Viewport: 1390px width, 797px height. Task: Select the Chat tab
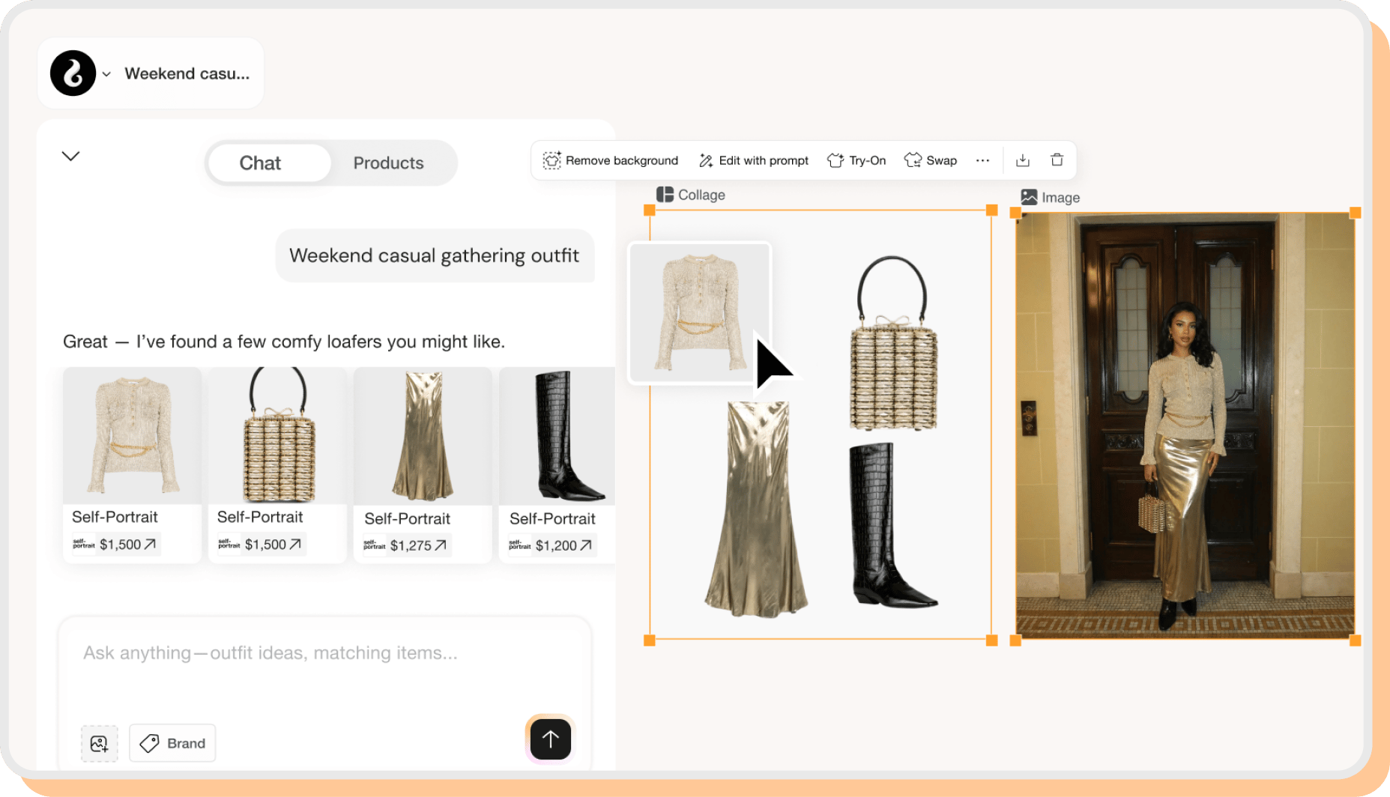click(x=260, y=163)
